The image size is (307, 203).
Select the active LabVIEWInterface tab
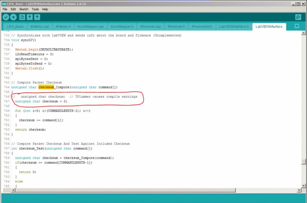tap(269, 27)
